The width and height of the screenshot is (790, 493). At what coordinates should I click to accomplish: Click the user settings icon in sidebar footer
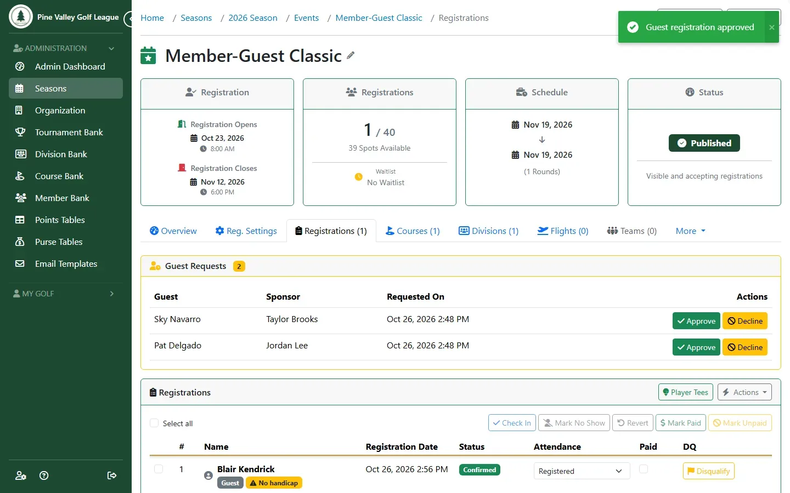21,475
